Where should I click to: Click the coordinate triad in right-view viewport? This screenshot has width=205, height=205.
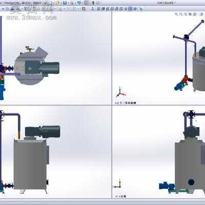click(x=117, y=184)
